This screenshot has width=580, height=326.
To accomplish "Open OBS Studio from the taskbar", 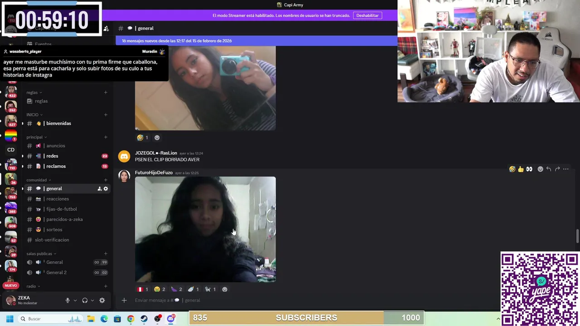I will [157, 319].
